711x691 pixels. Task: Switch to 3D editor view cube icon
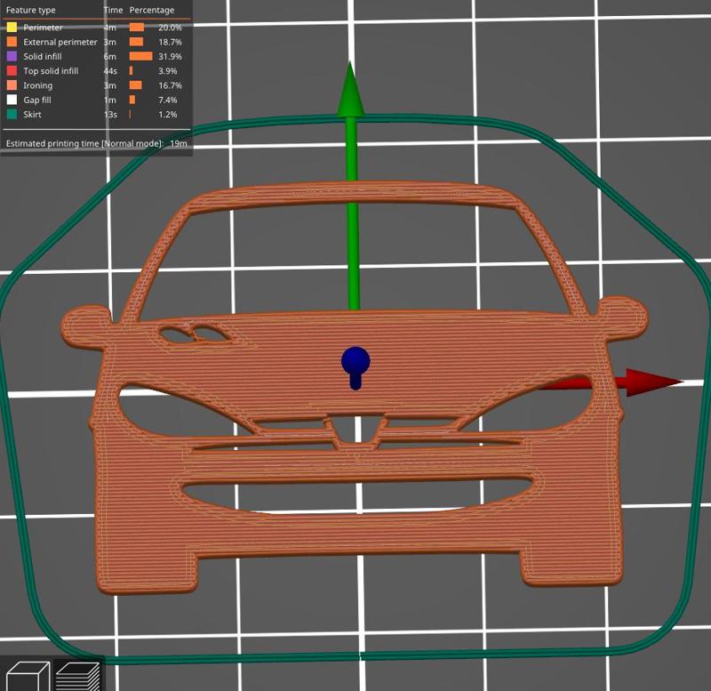(x=28, y=676)
